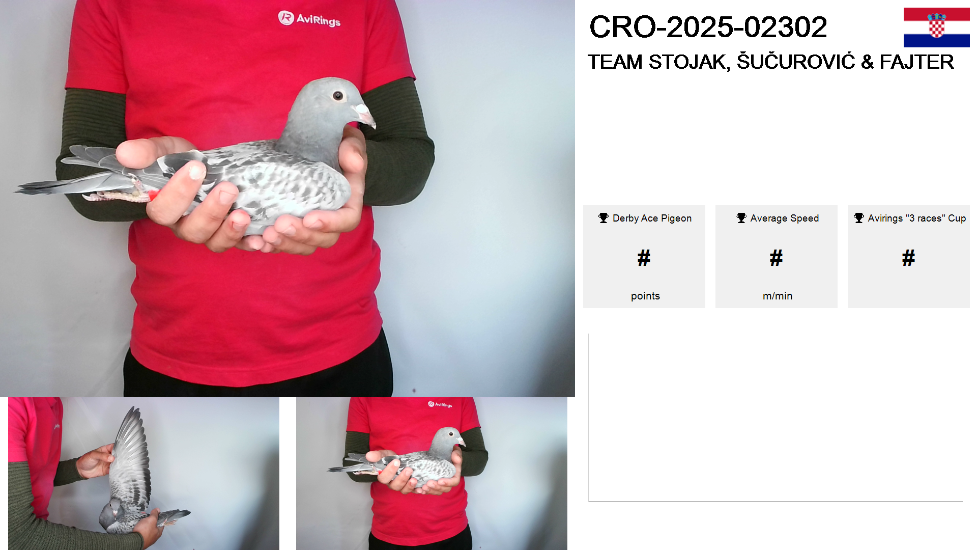Screen dimensions: 977x550
Task: Open the spread wing thumbnail photo
Action: [x=143, y=474]
